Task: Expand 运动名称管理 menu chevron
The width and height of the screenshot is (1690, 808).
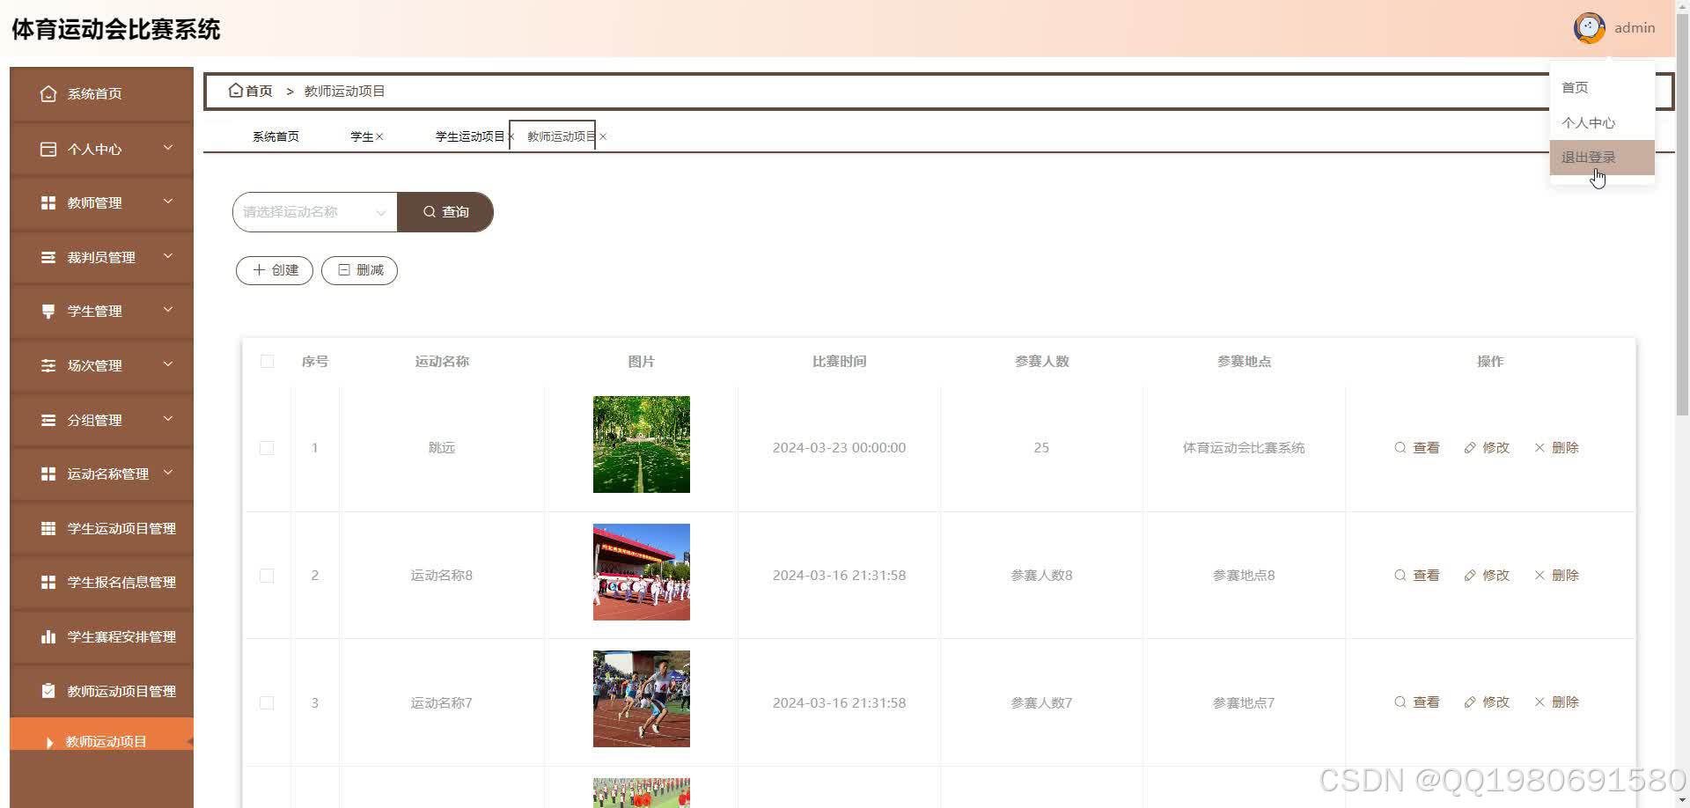Action: 167,473
